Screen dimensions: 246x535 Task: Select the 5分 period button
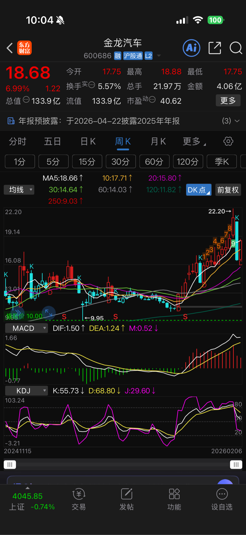click(x=53, y=161)
